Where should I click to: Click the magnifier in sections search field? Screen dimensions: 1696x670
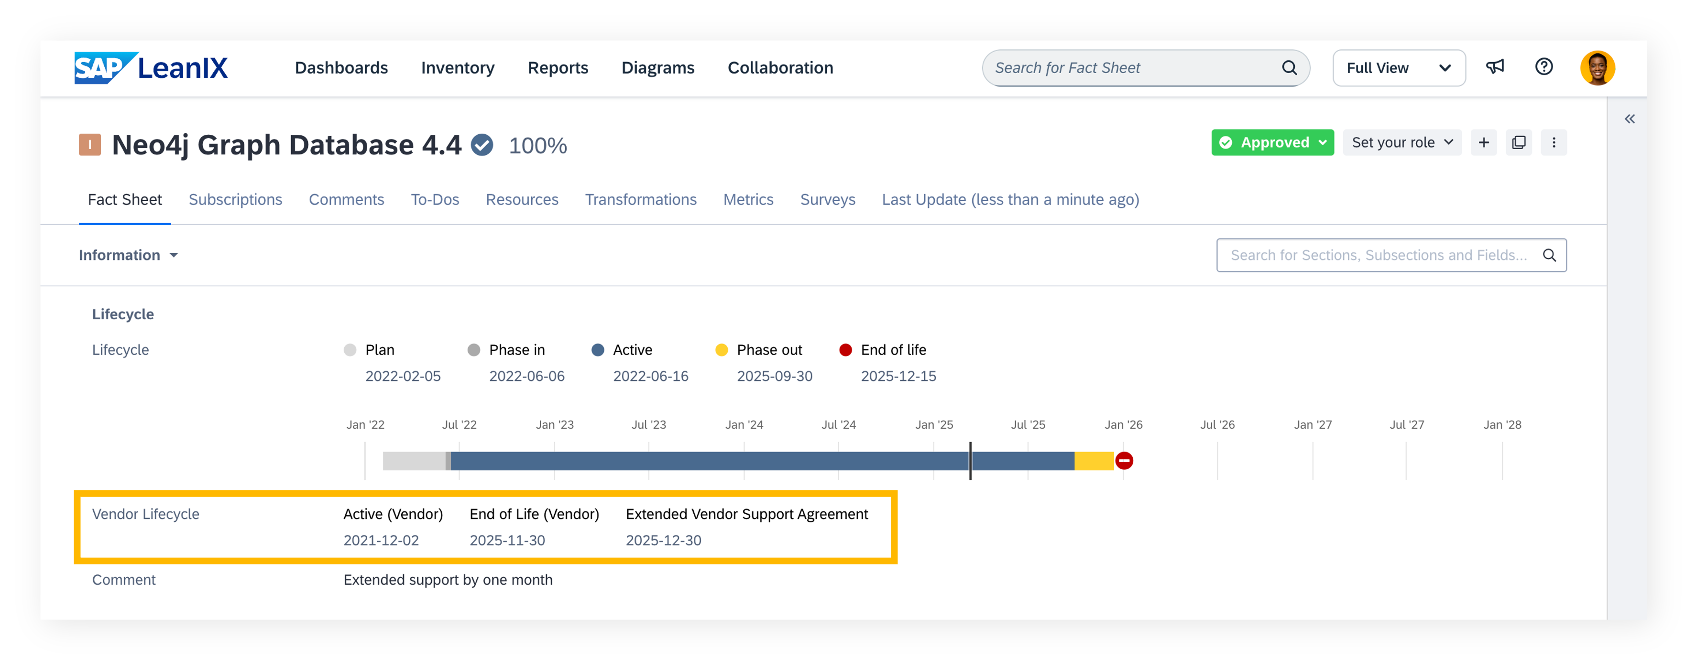click(1549, 255)
